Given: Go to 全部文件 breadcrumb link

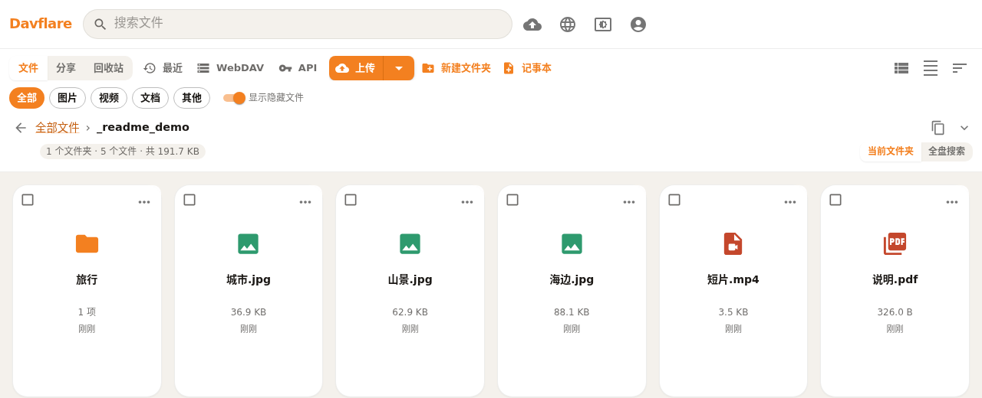Looking at the screenshot, I should [x=58, y=128].
